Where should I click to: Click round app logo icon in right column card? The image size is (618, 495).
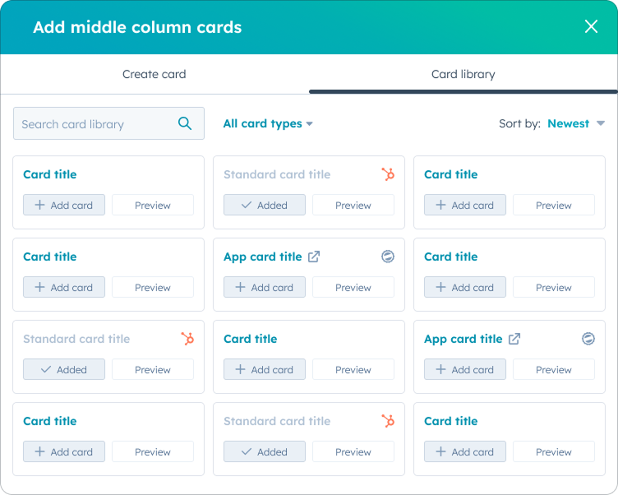click(588, 339)
